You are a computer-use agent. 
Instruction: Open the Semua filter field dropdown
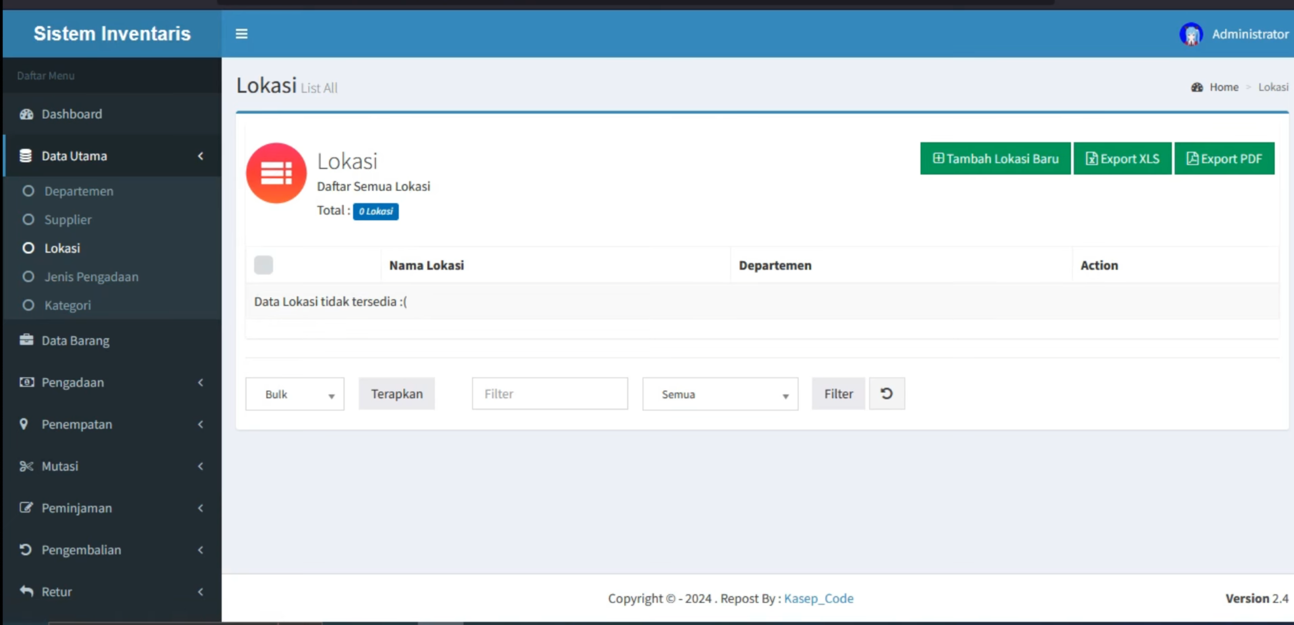[x=720, y=394]
